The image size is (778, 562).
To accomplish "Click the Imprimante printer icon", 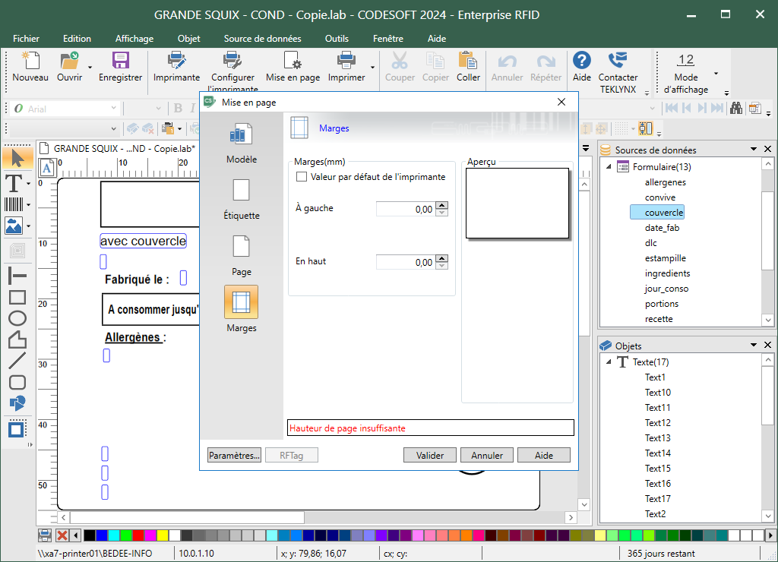I will click(176, 62).
